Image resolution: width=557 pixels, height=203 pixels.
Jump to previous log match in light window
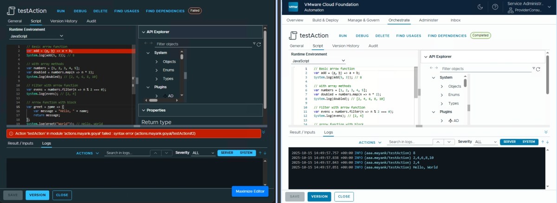point(439,142)
